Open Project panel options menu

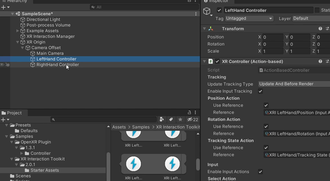click(x=195, y=113)
